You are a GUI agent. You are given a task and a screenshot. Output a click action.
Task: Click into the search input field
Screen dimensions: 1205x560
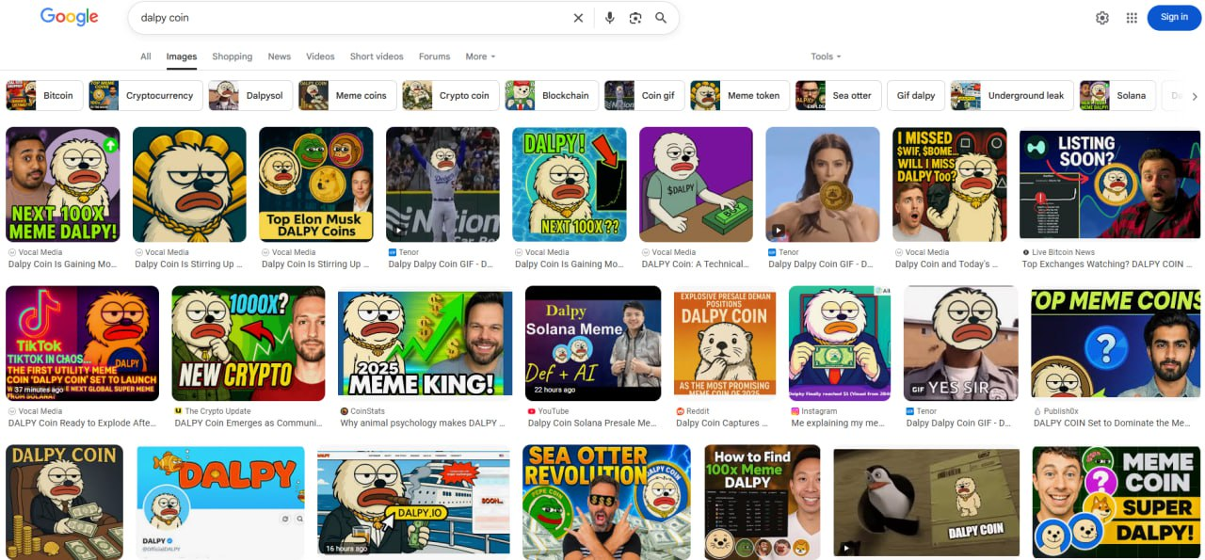point(348,18)
